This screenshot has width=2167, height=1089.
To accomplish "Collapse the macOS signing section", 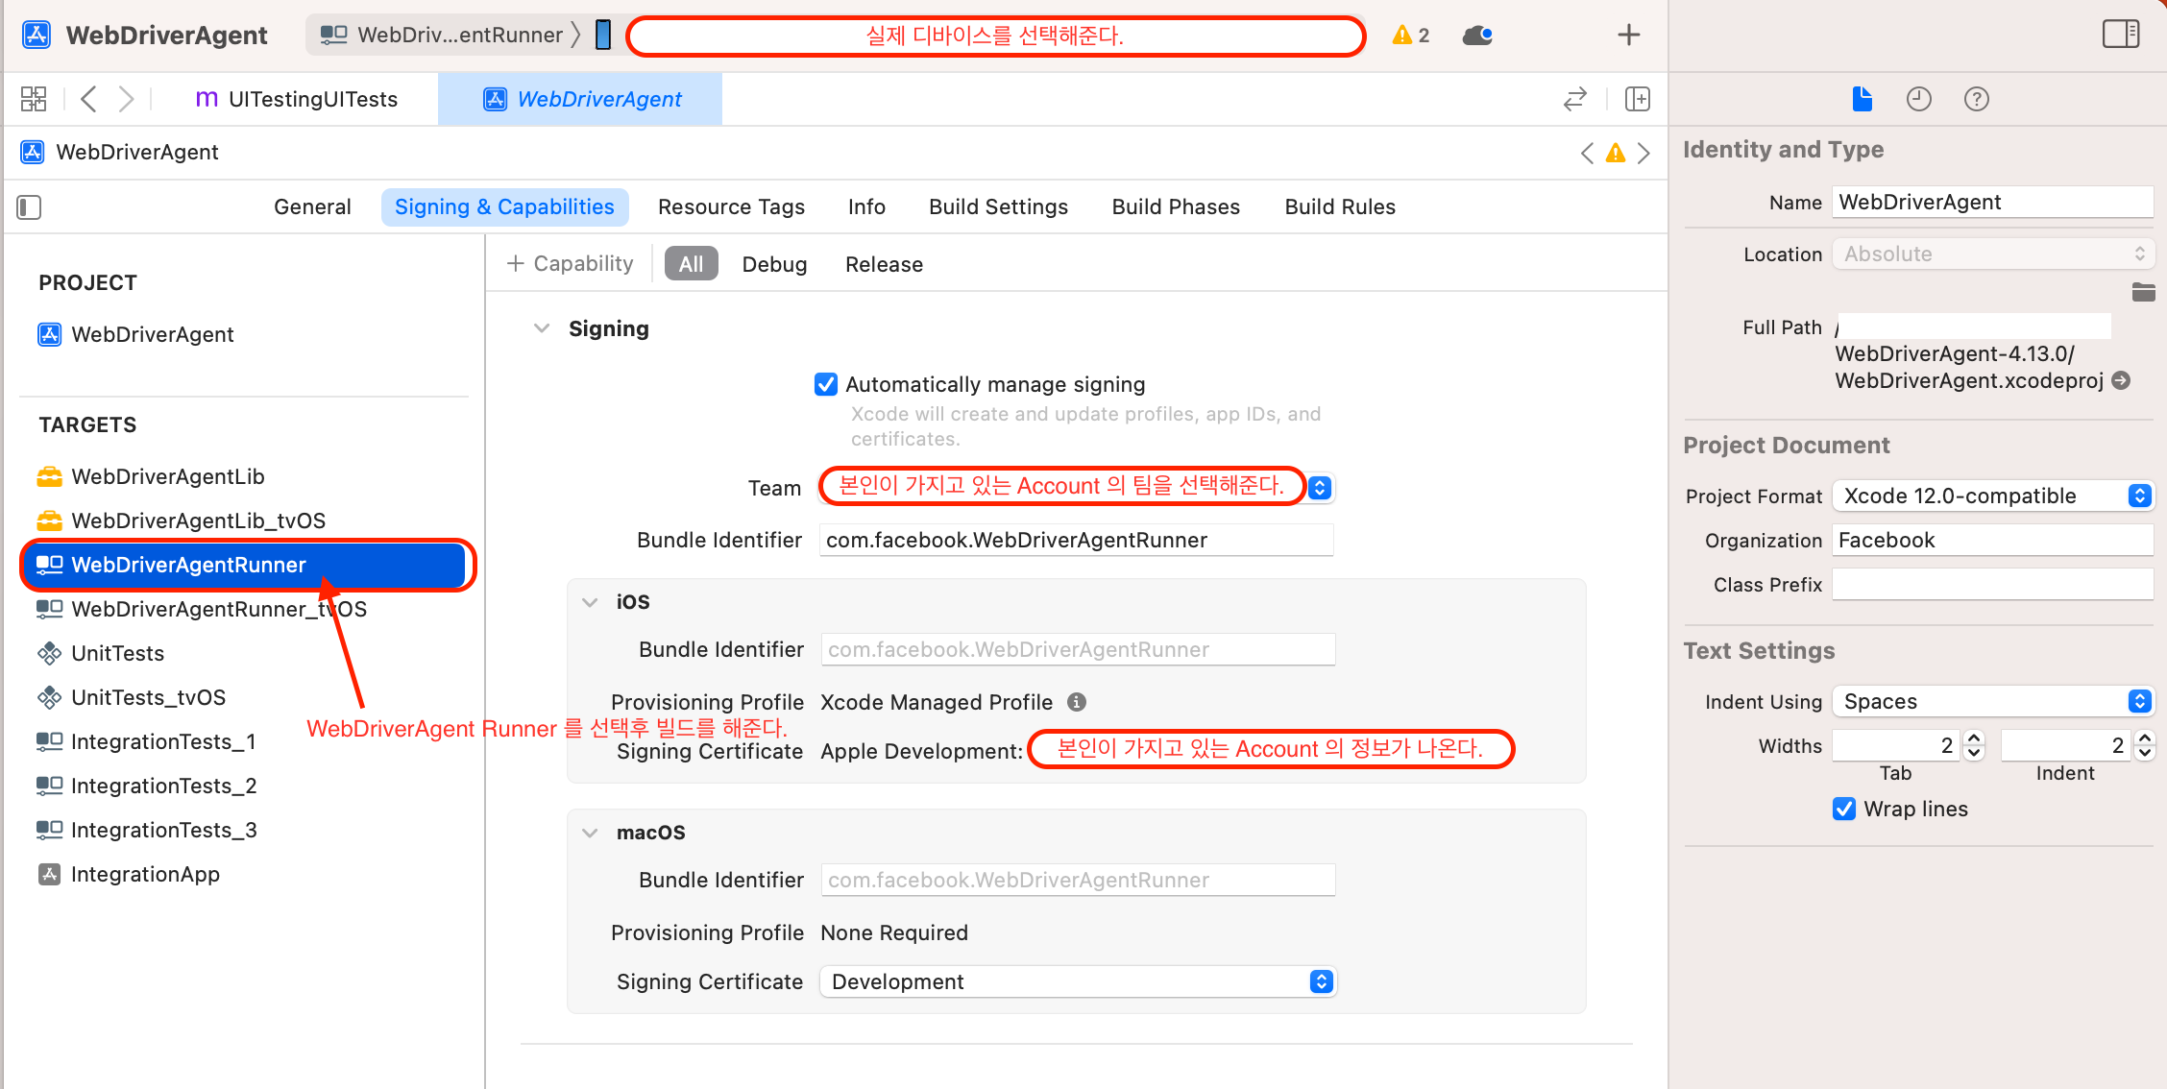I will coord(590,833).
